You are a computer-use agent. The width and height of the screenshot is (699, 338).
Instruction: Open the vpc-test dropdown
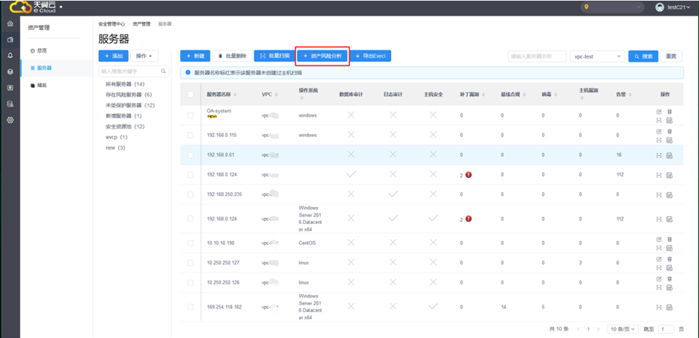(x=596, y=57)
